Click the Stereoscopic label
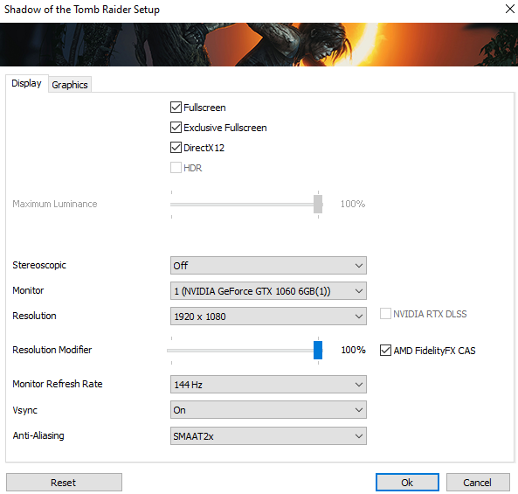 tap(39, 265)
